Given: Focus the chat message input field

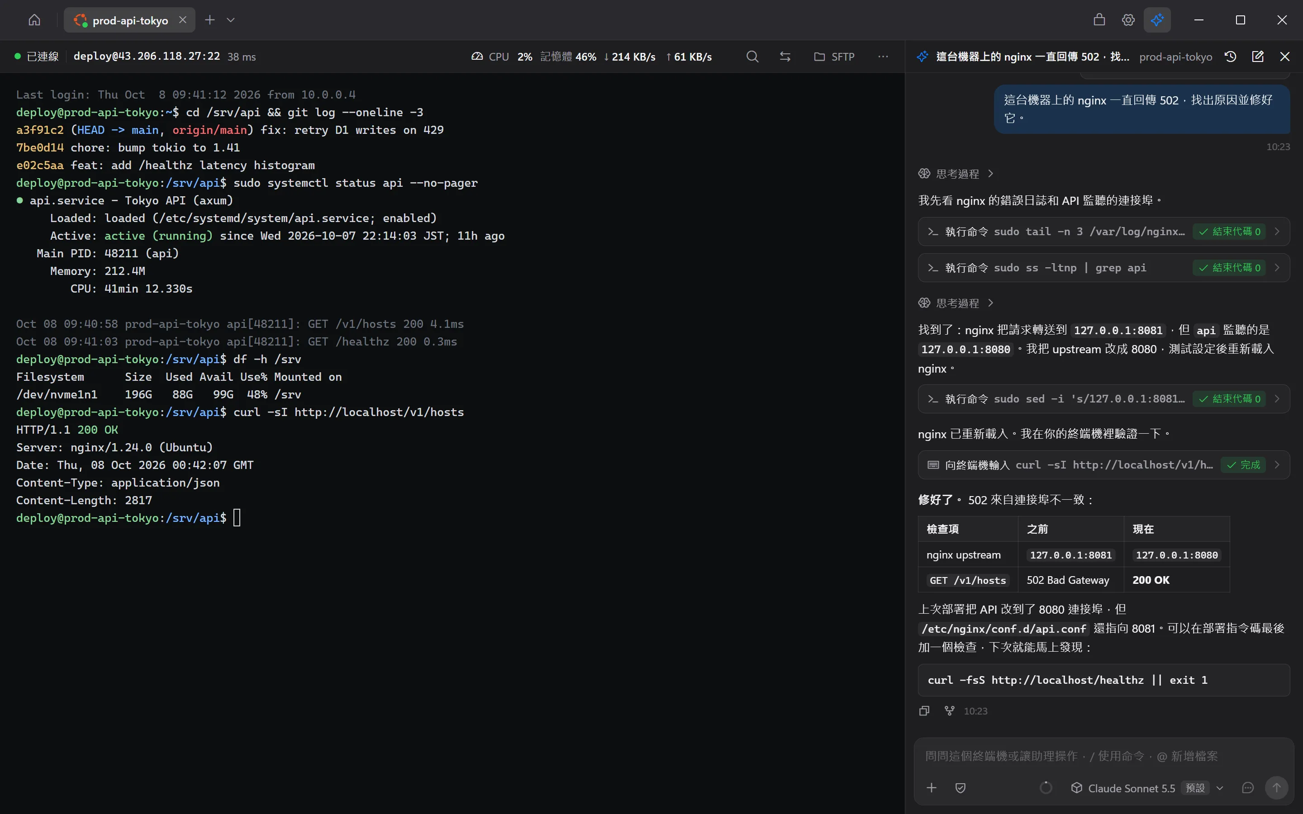Looking at the screenshot, I should pyautogui.click(x=1103, y=756).
